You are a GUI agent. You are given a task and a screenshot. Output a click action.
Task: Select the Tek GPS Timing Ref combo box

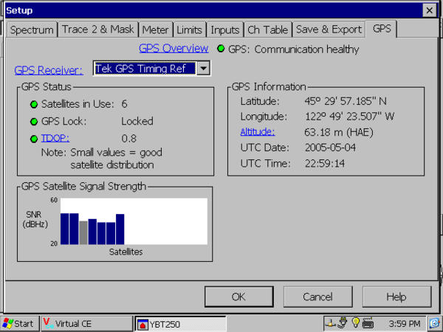(x=145, y=69)
